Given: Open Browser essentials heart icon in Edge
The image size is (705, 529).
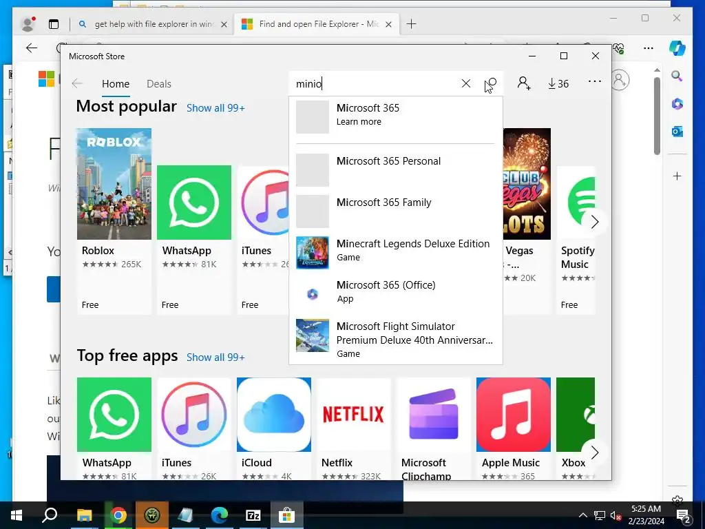Looking at the screenshot, I should point(619,48).
